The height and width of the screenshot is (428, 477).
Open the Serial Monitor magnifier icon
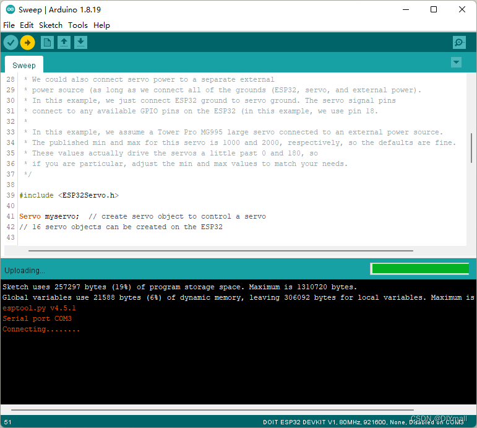pos(459,43)
